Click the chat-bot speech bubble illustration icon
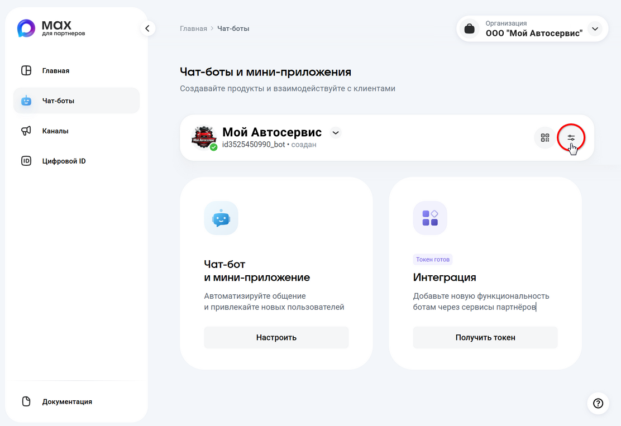The height and width of the screenshot is (426, 621). click(221, 218)
